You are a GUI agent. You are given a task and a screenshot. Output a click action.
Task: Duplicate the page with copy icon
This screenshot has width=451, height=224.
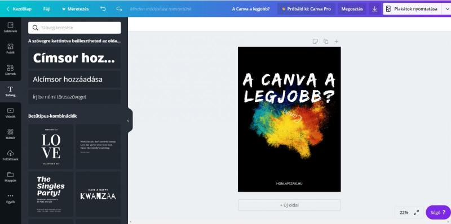pyautogui.click(x=326, y=41)
